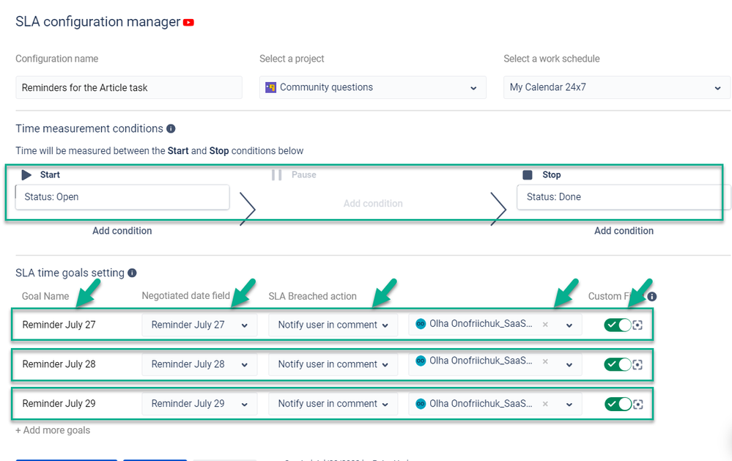Open the YouTube video icon beside the title
Screen dimensions: 732x461
point(188,23)
